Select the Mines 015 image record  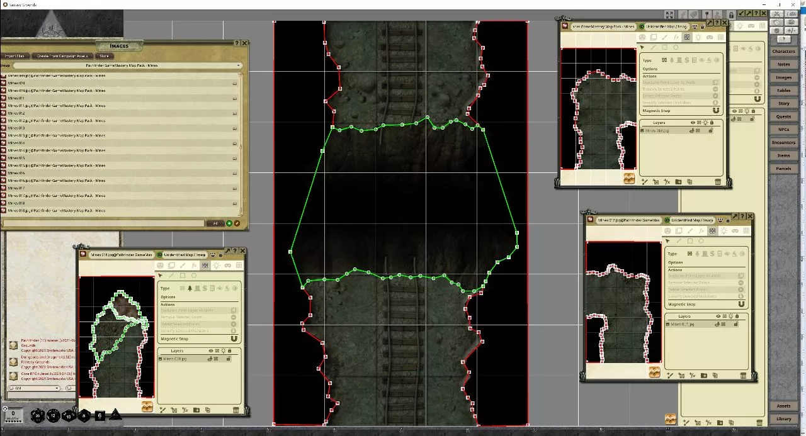(x=120, y=158)
